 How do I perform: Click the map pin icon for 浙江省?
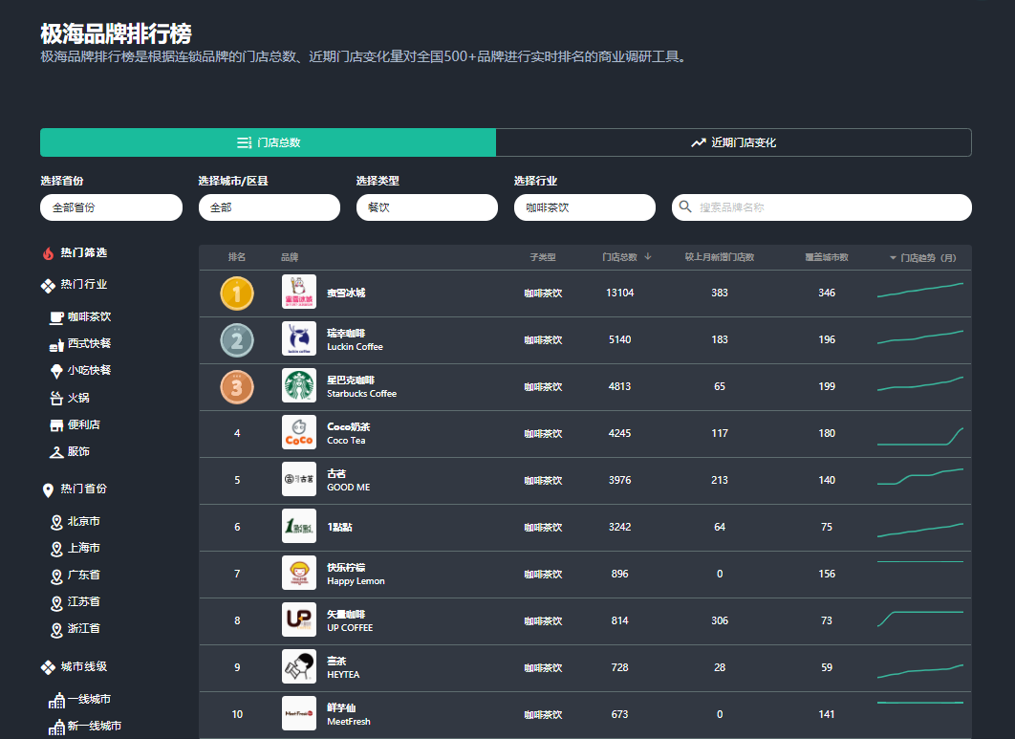pyautogui.click(x=57, y=630)
